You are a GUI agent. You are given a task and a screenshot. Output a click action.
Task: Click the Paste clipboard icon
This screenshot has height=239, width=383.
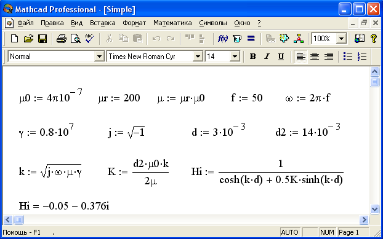pyautogui.click(x=137, y=38)
